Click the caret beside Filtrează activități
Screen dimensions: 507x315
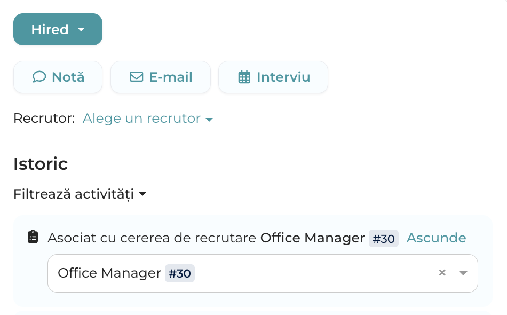tap(142, 194)
